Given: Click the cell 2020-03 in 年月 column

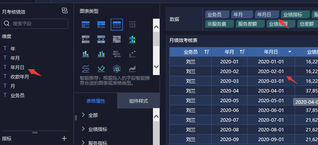Looking at the screenshot, I should point(229,81).
